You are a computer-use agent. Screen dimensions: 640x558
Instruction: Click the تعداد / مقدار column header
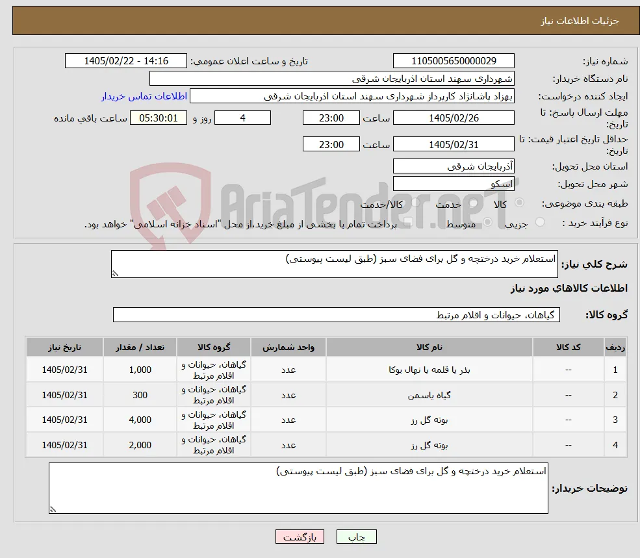click(x=140, y=347)
